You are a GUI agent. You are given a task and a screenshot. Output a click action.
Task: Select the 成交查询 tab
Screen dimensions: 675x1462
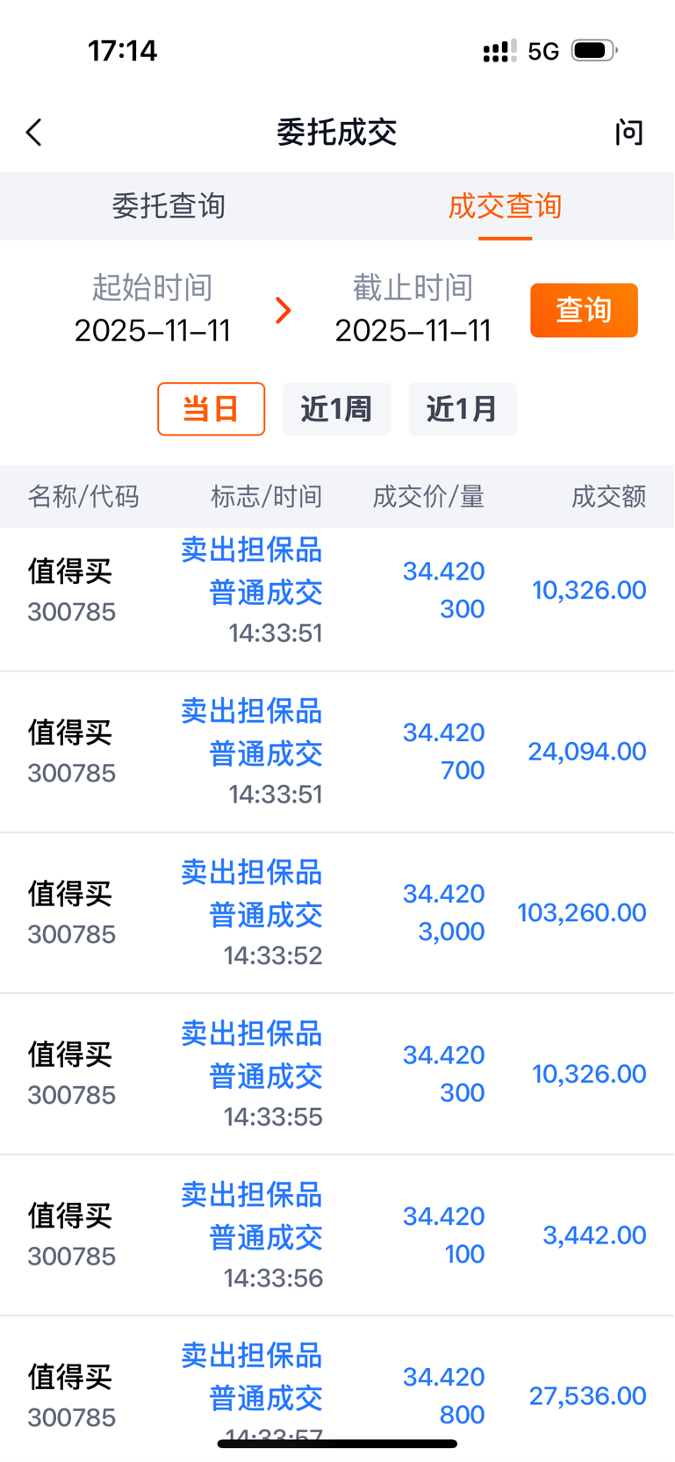[506, 206]
